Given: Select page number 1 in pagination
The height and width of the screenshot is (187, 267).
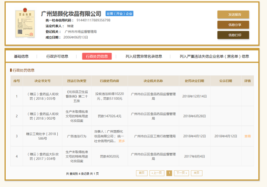Looking at the screenshot, I should pyautogui.click(x=169, y=173).
